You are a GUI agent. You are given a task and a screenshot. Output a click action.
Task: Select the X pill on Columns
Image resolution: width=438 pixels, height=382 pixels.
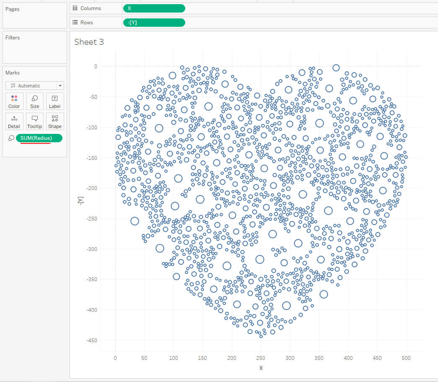154,8
